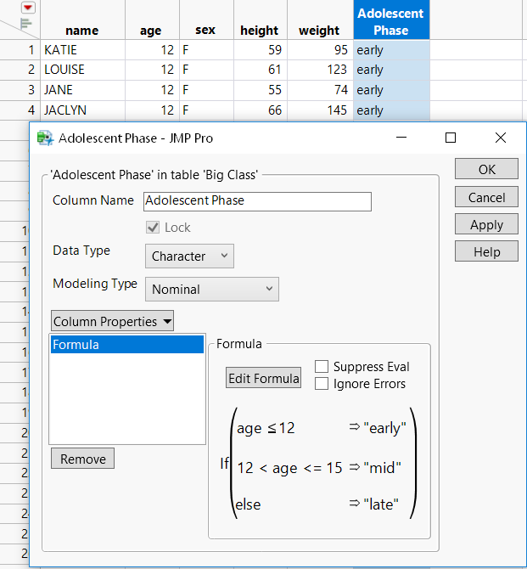Click the KATIE name cell
Viewport: 527px width, 569px height.
click(82, 50)
